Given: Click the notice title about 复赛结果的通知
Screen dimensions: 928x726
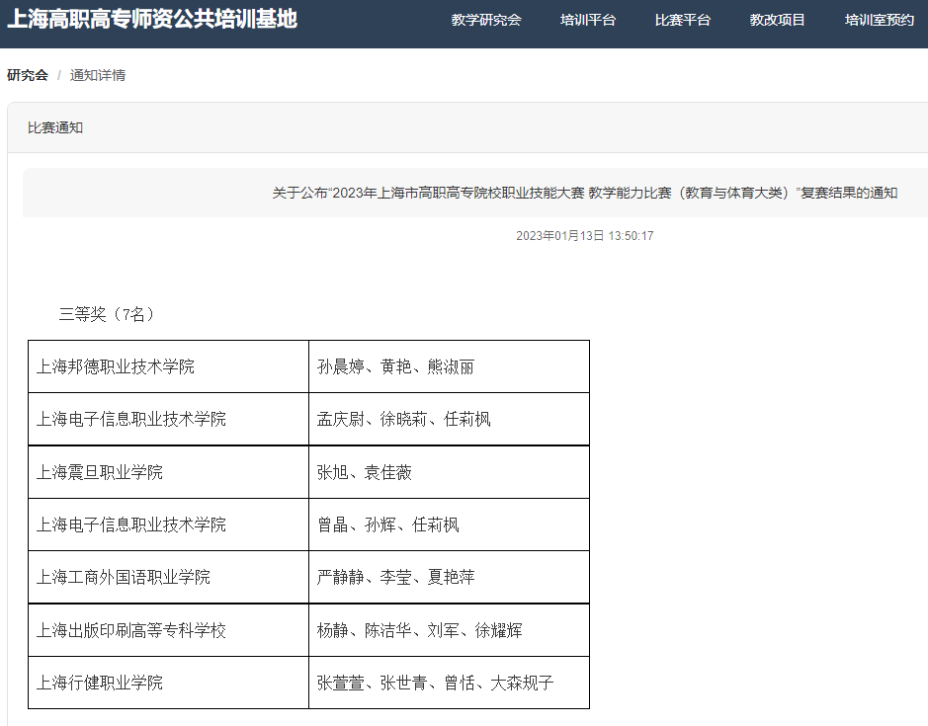Looking at the screenshot, I should [x=585, y=193].
